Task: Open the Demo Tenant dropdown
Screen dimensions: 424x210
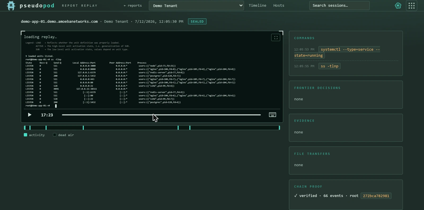Action: pos(196,6)
